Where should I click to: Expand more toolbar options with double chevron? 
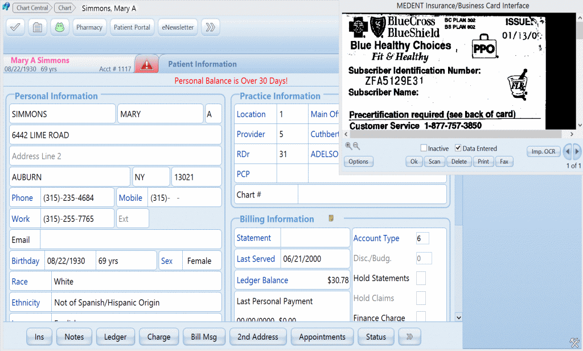point(211,27)
